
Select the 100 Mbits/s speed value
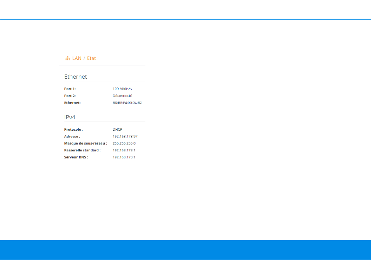click(122, 89)
